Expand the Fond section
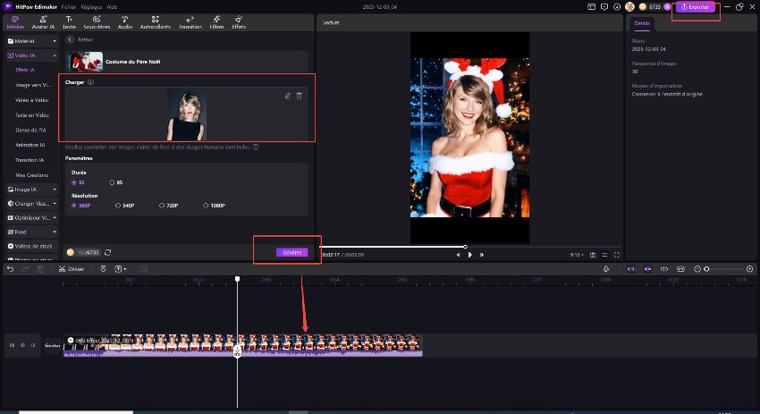The image size is (760, 414). [x=32, y=232]
